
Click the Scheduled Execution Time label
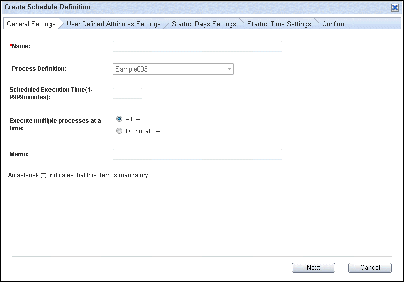(51, 93)
